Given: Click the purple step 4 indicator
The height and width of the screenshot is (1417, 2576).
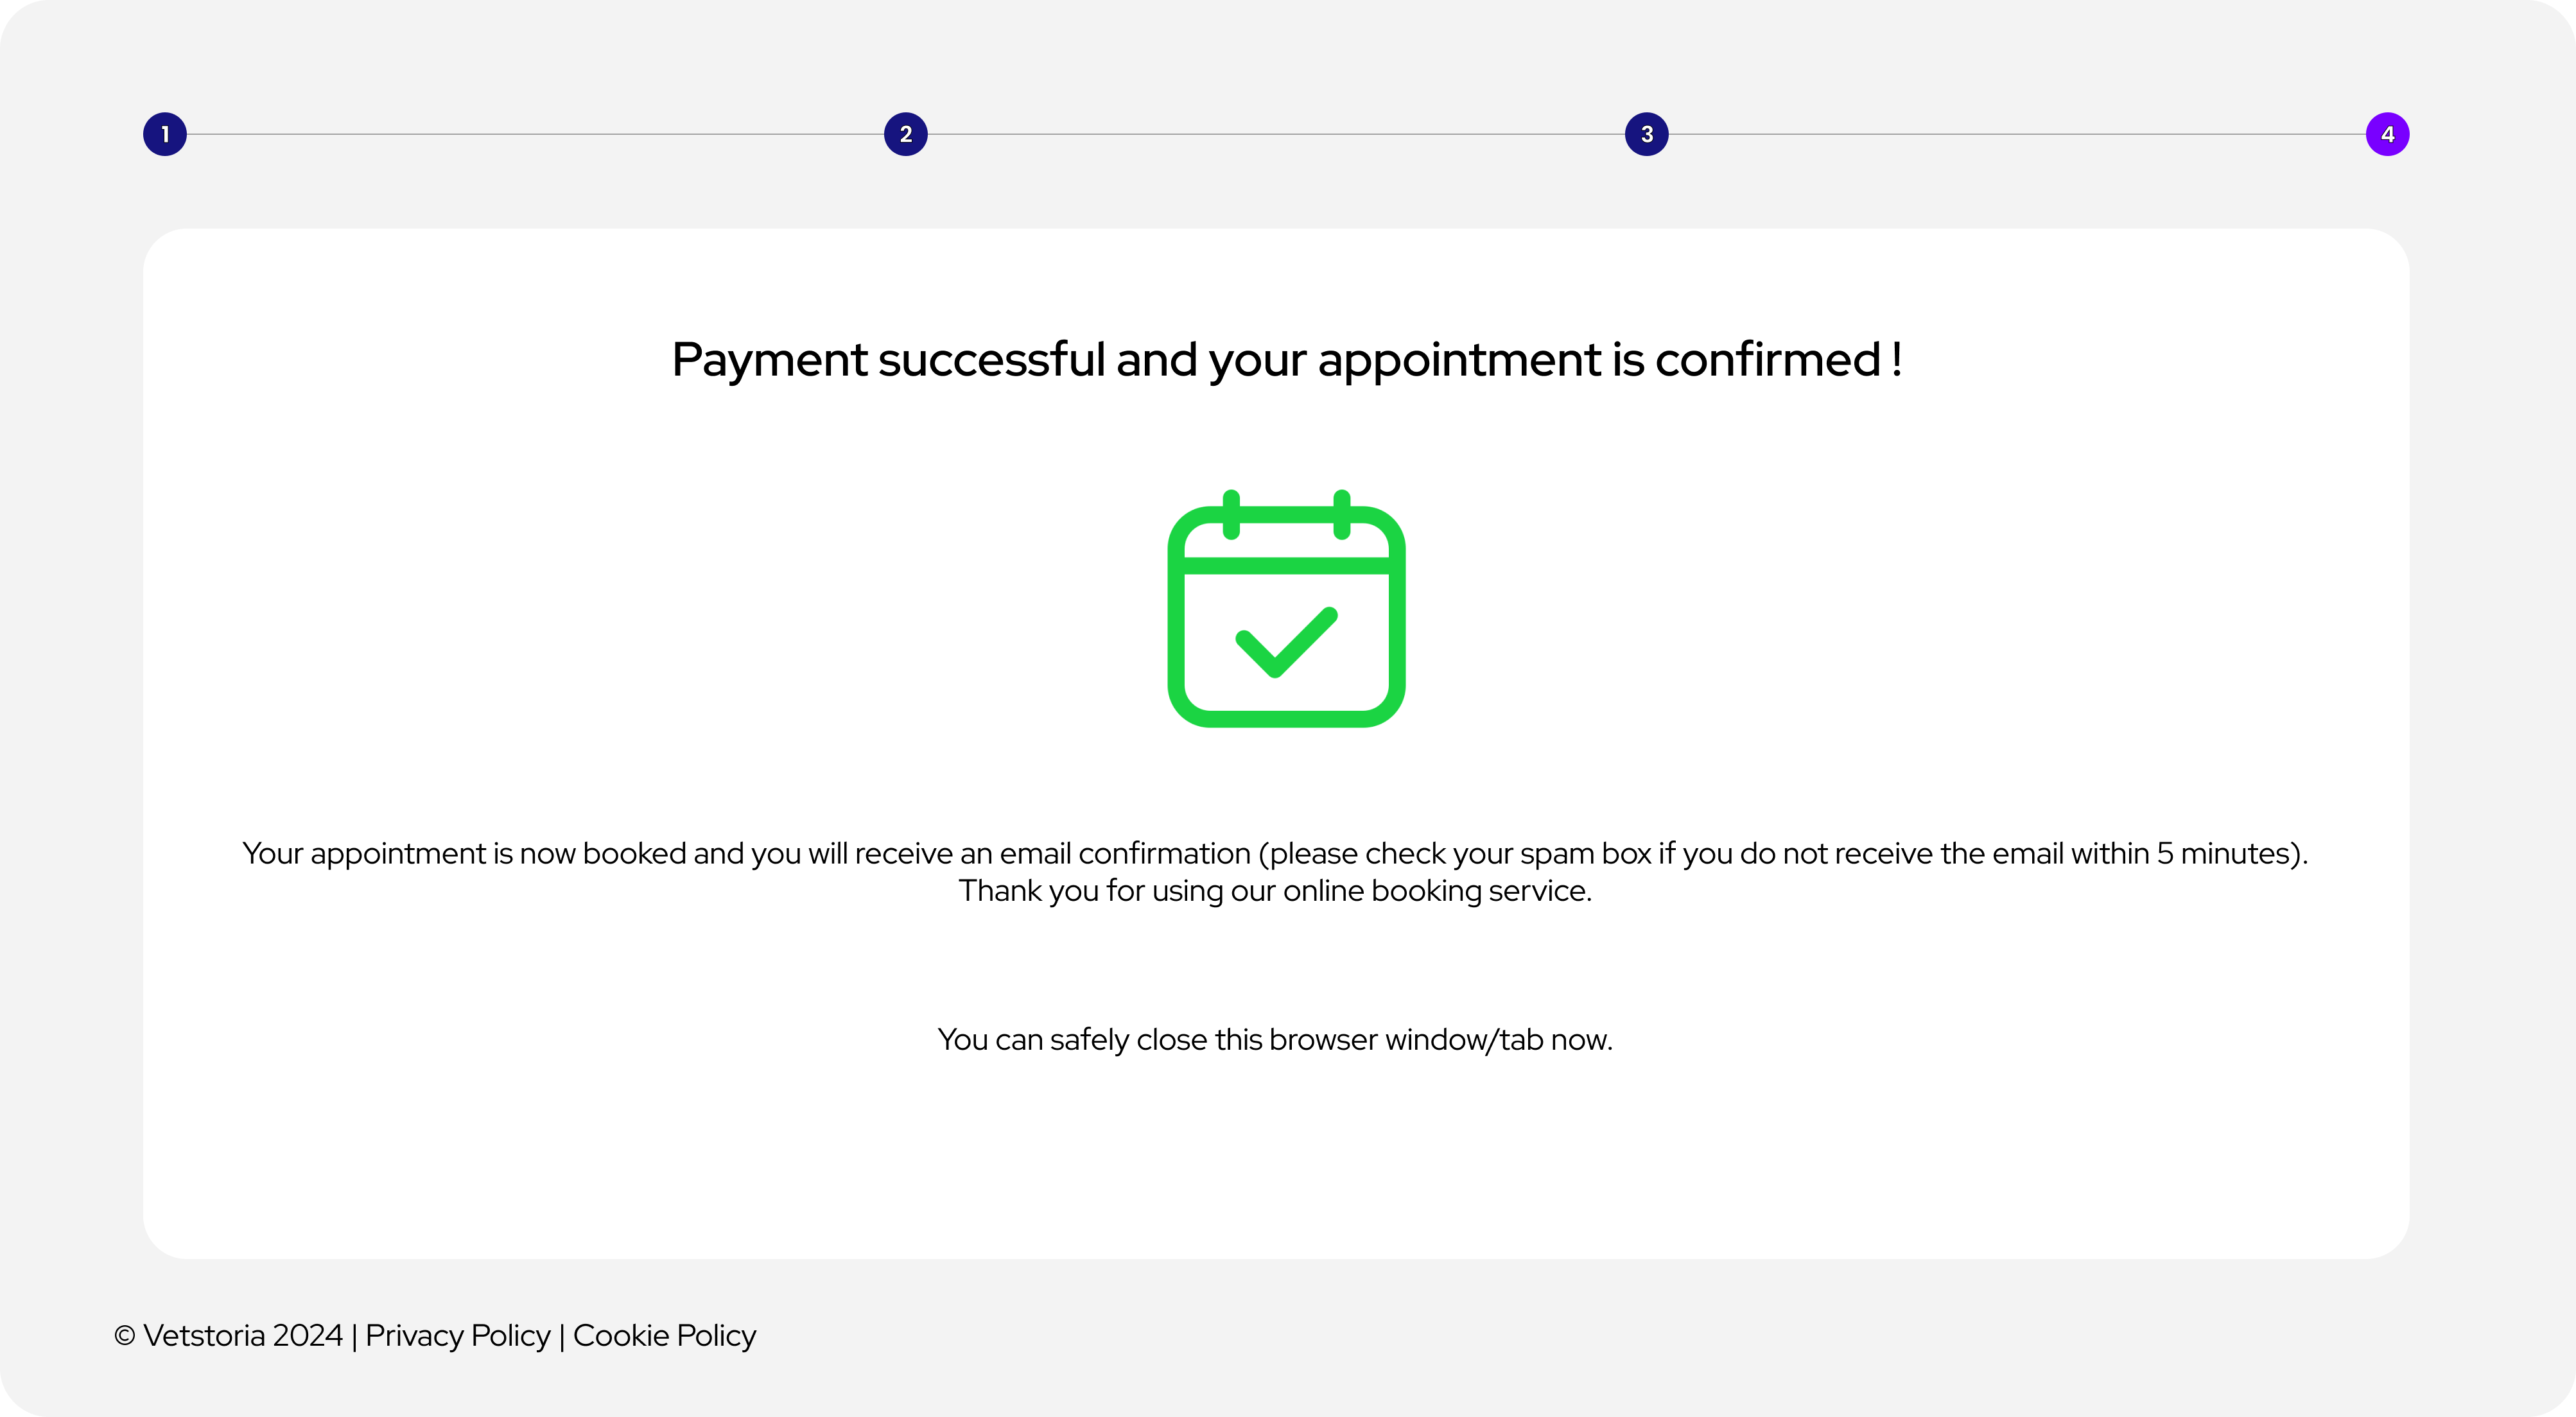Looking at the screenshot, I should (2387, 134).
